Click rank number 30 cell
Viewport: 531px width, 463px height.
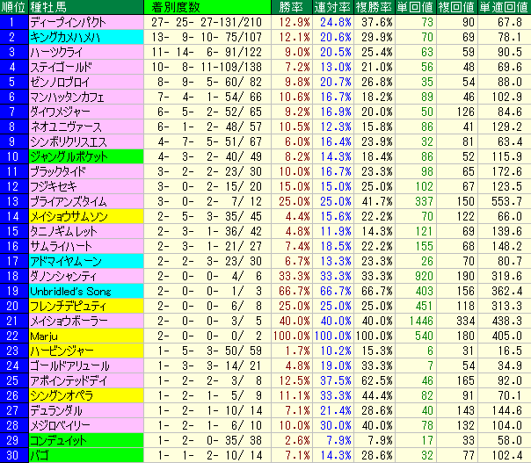[x=14, y=455]
